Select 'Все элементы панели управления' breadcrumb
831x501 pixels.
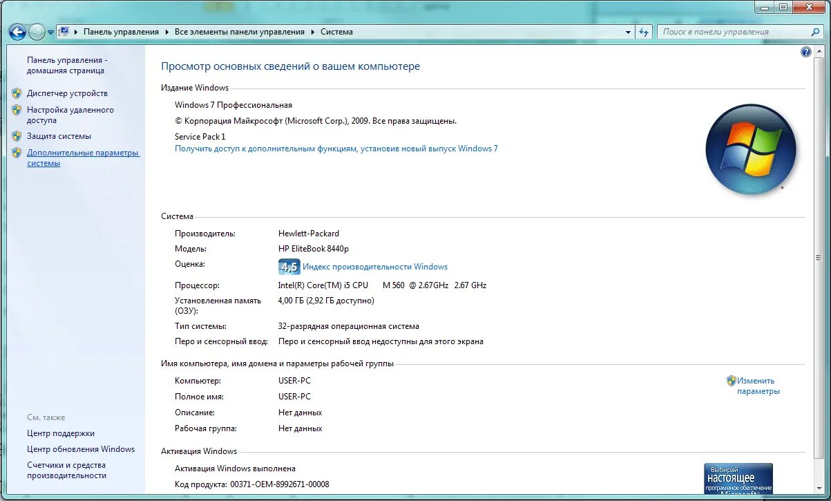(239, 32)
